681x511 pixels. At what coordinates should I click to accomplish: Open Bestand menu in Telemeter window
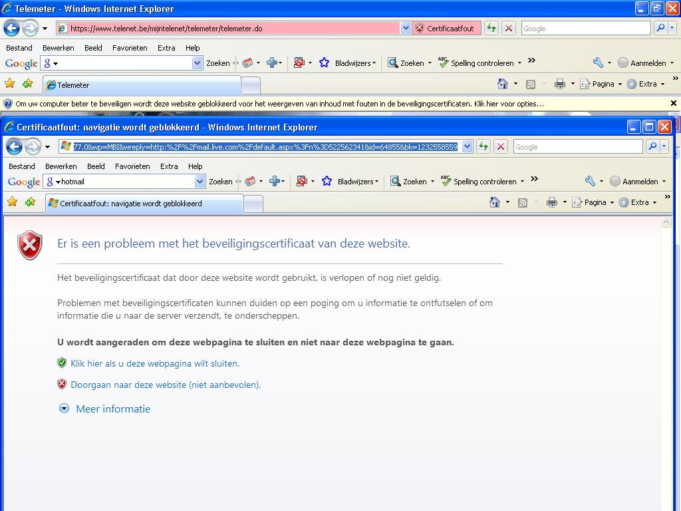pyautogui.click(x=19, y=48)
